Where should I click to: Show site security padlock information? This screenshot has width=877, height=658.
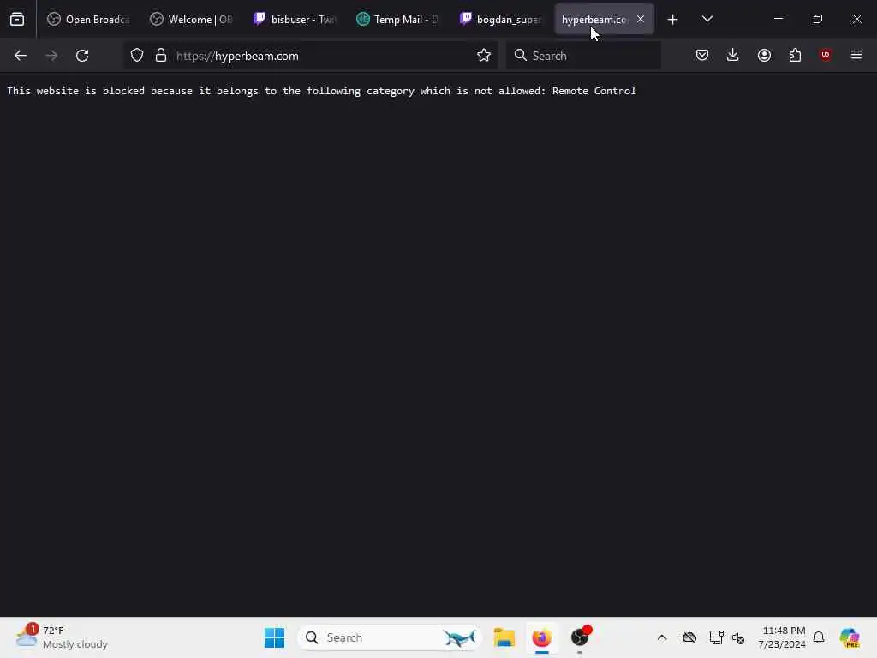[x=161, y=56]
